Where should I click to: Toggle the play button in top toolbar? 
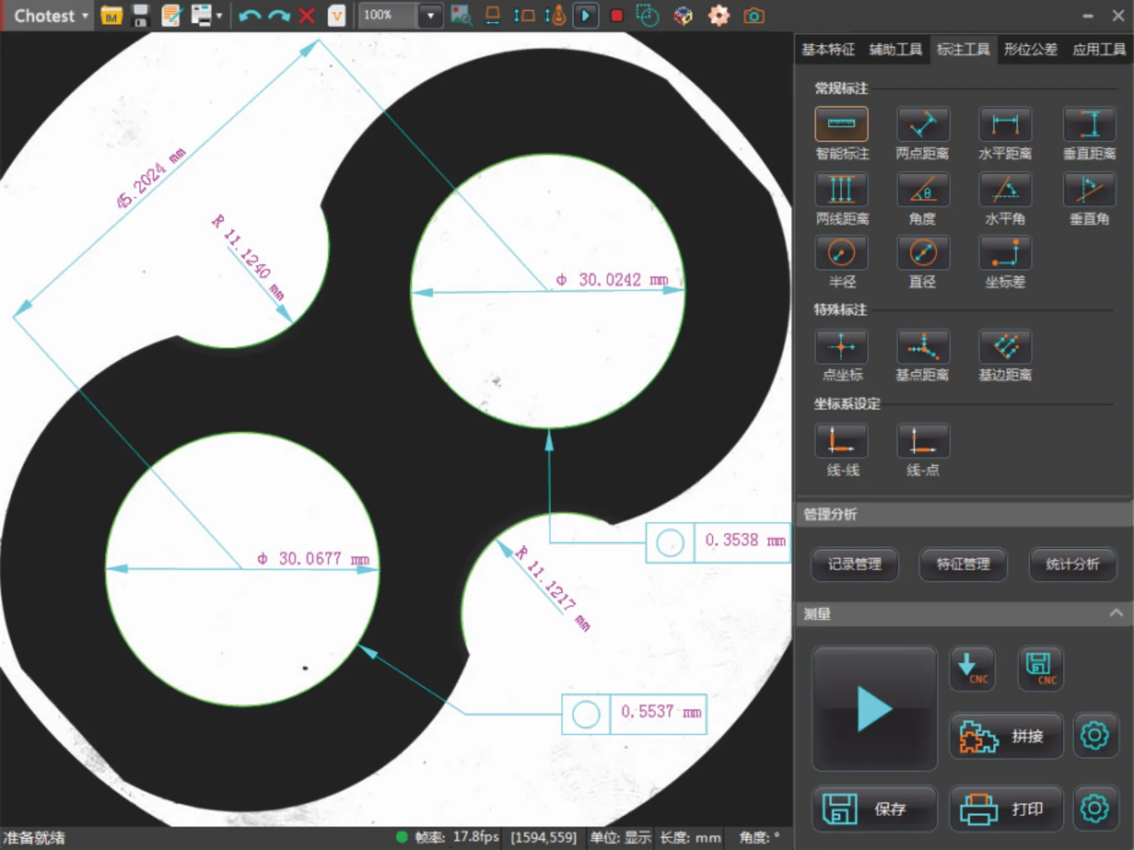pos(585,16)
